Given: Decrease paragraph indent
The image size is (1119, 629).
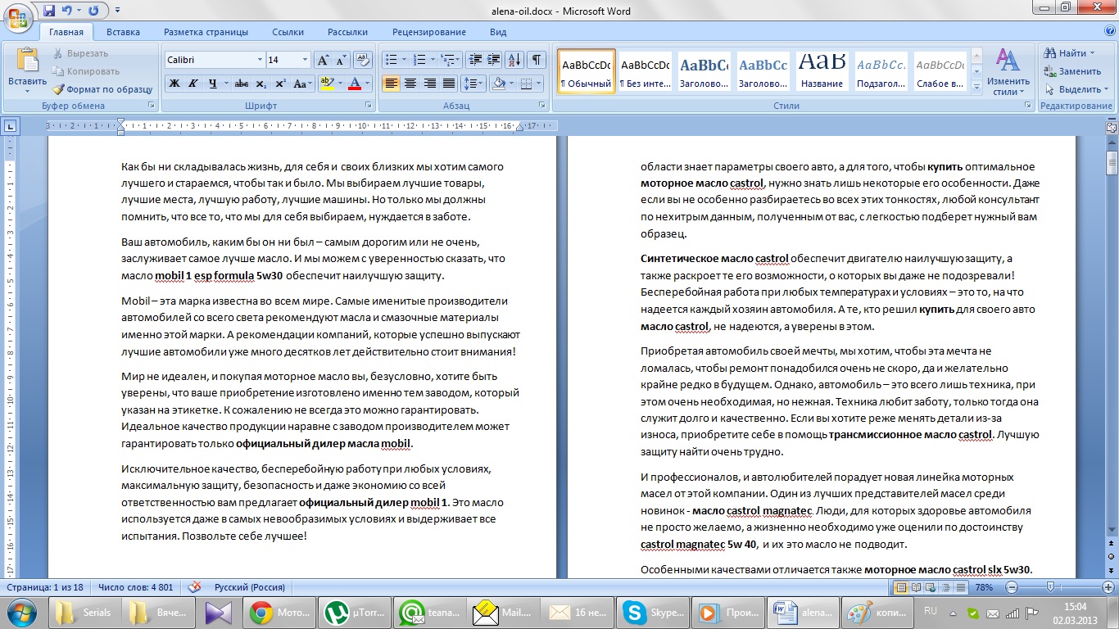Looking at the screenshot, I should 474,60.
